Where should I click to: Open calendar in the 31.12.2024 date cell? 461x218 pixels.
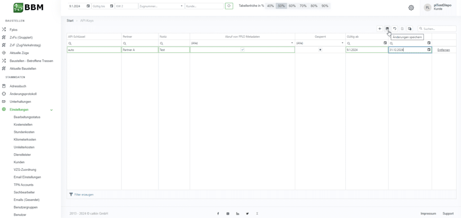pos(429,50)
